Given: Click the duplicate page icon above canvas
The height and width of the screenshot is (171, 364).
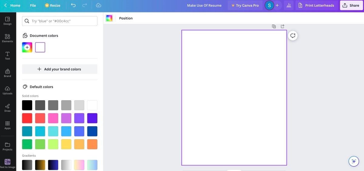Looking at the screenshot, I should 274,26.
